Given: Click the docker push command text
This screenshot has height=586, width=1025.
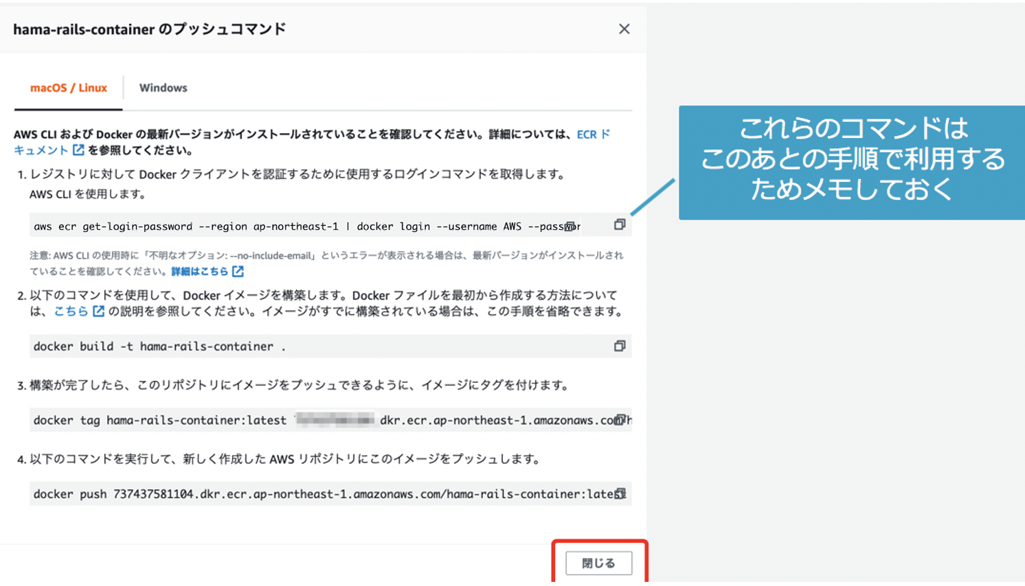Looking at the screenshot, I should pos(330,494).
